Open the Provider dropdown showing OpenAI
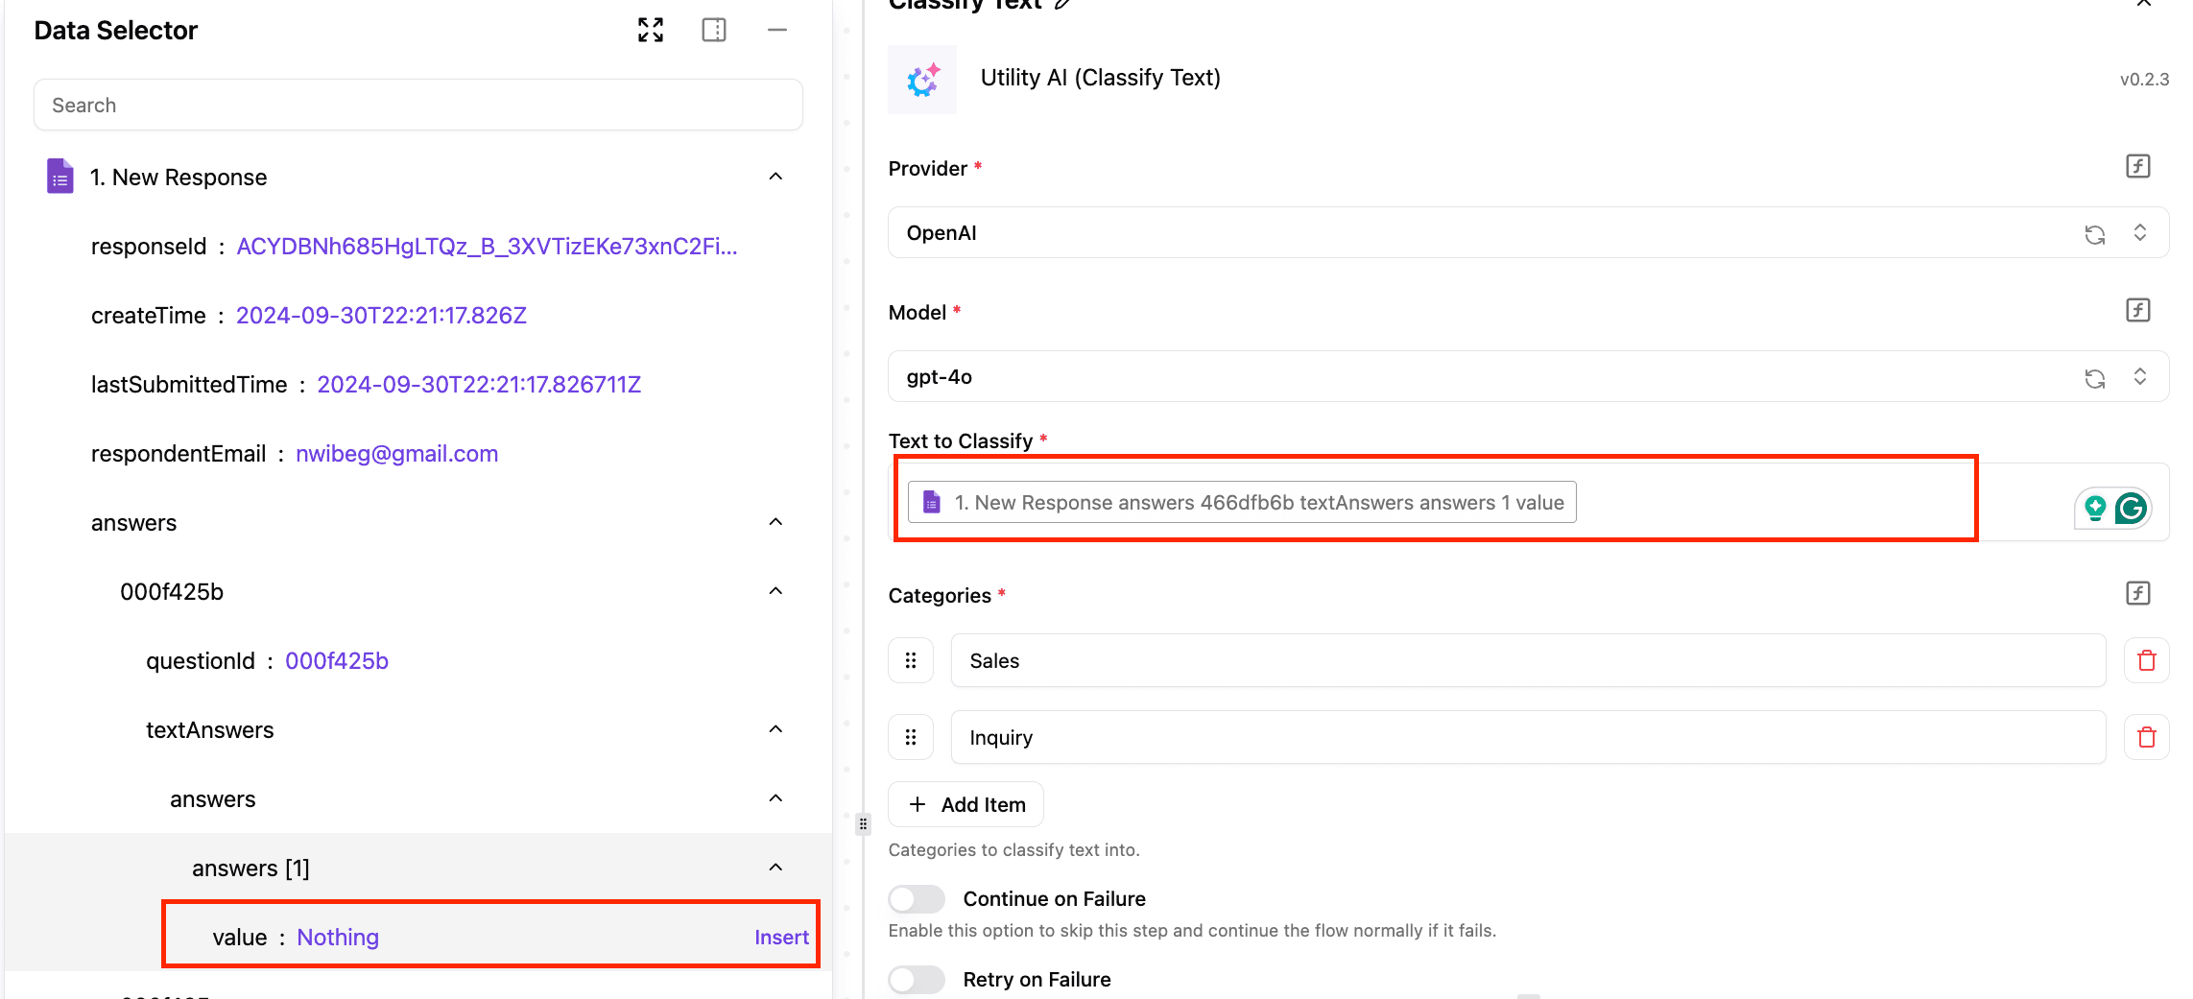The image size is (2193, 999). tap(1478, 233)
